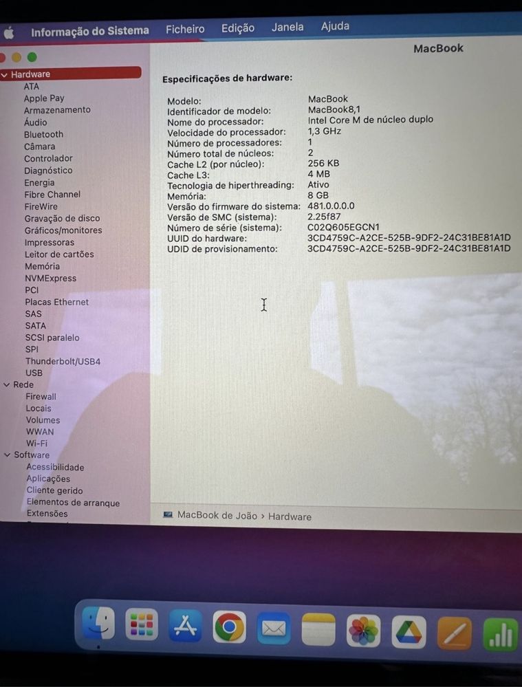This screenshot has width=522, height=687.
Task: Open Finder from the Dock
Action: pyautogui.click(x=98, y=623)
